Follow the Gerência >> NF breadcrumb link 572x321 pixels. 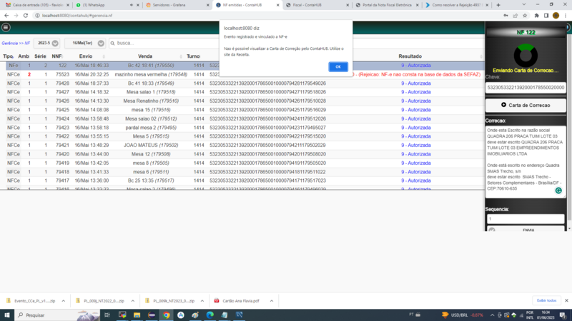click(x=16, y=43)
